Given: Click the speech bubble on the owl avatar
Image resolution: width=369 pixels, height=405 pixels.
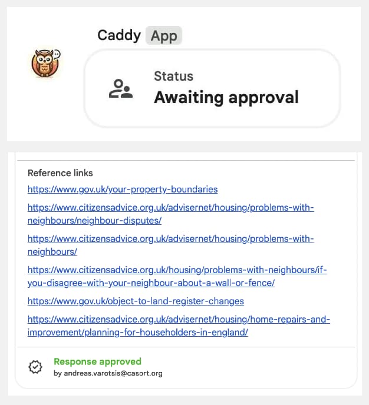Looking at the screenshot, I should click(56, 55).
